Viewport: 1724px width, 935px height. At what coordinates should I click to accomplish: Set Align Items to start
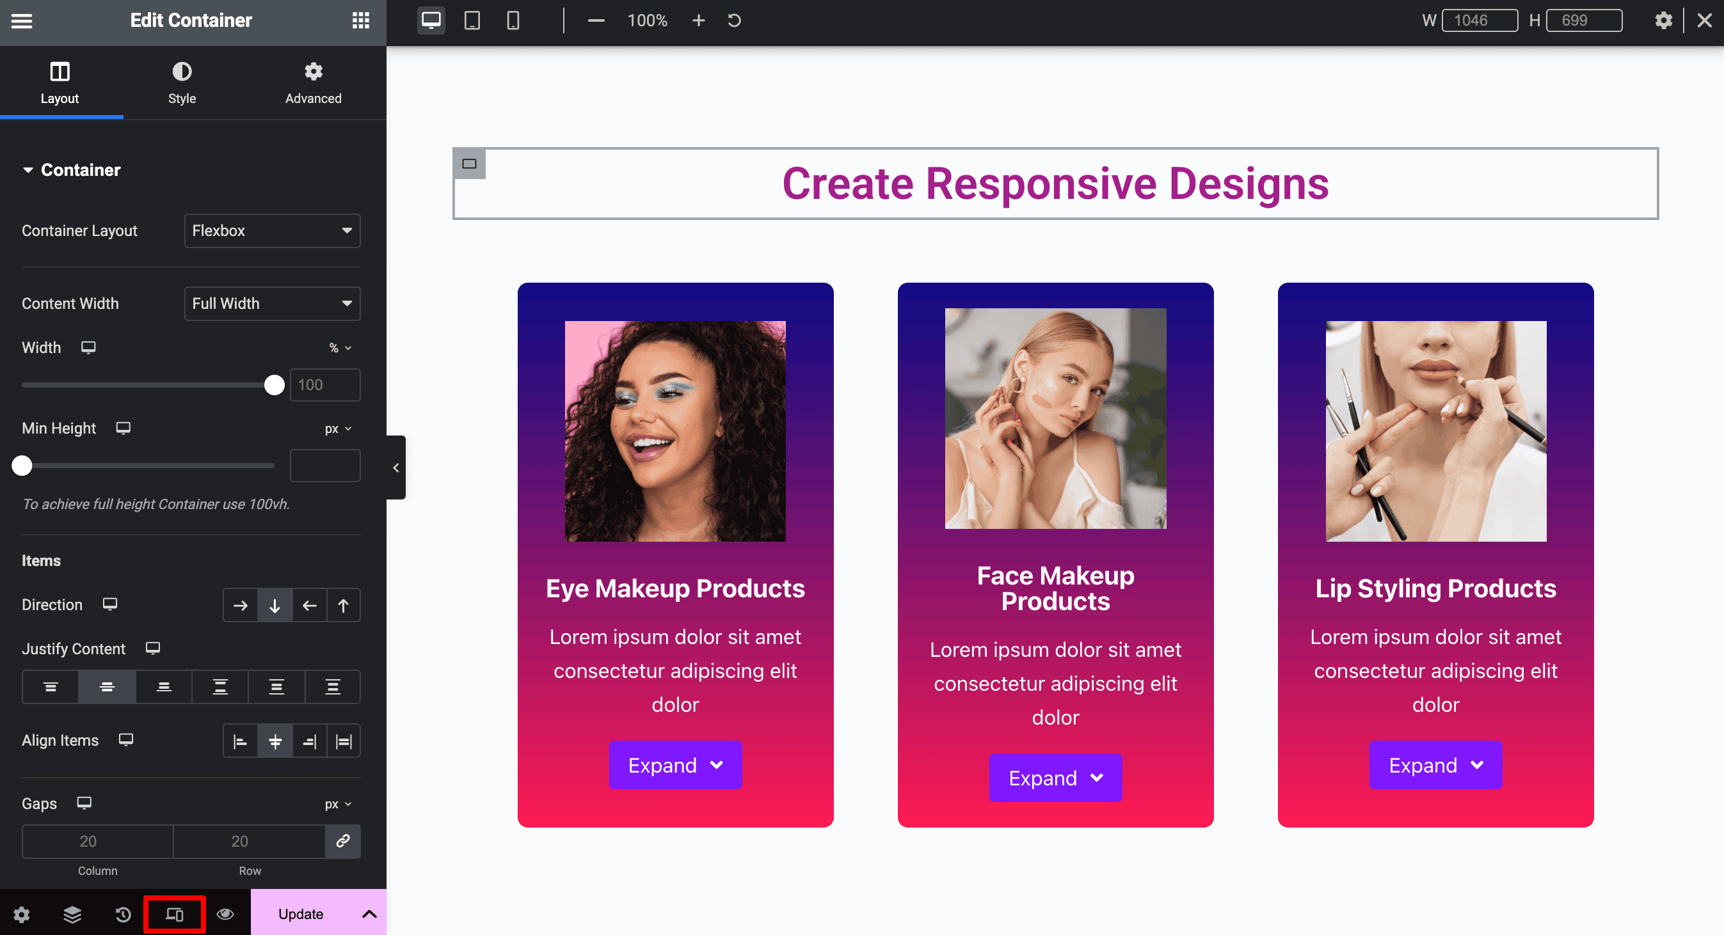(x=240, y=741)
